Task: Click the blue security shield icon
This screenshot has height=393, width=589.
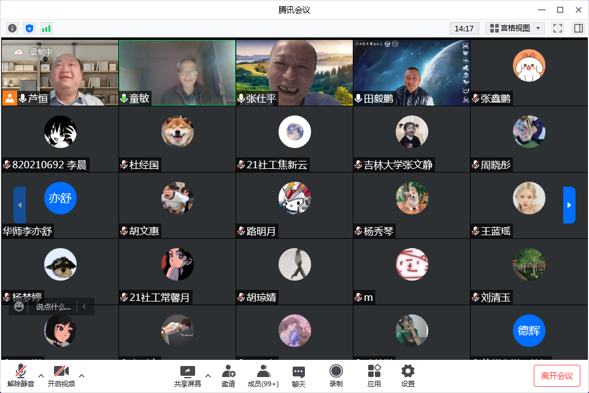Action: pos(29,28)
